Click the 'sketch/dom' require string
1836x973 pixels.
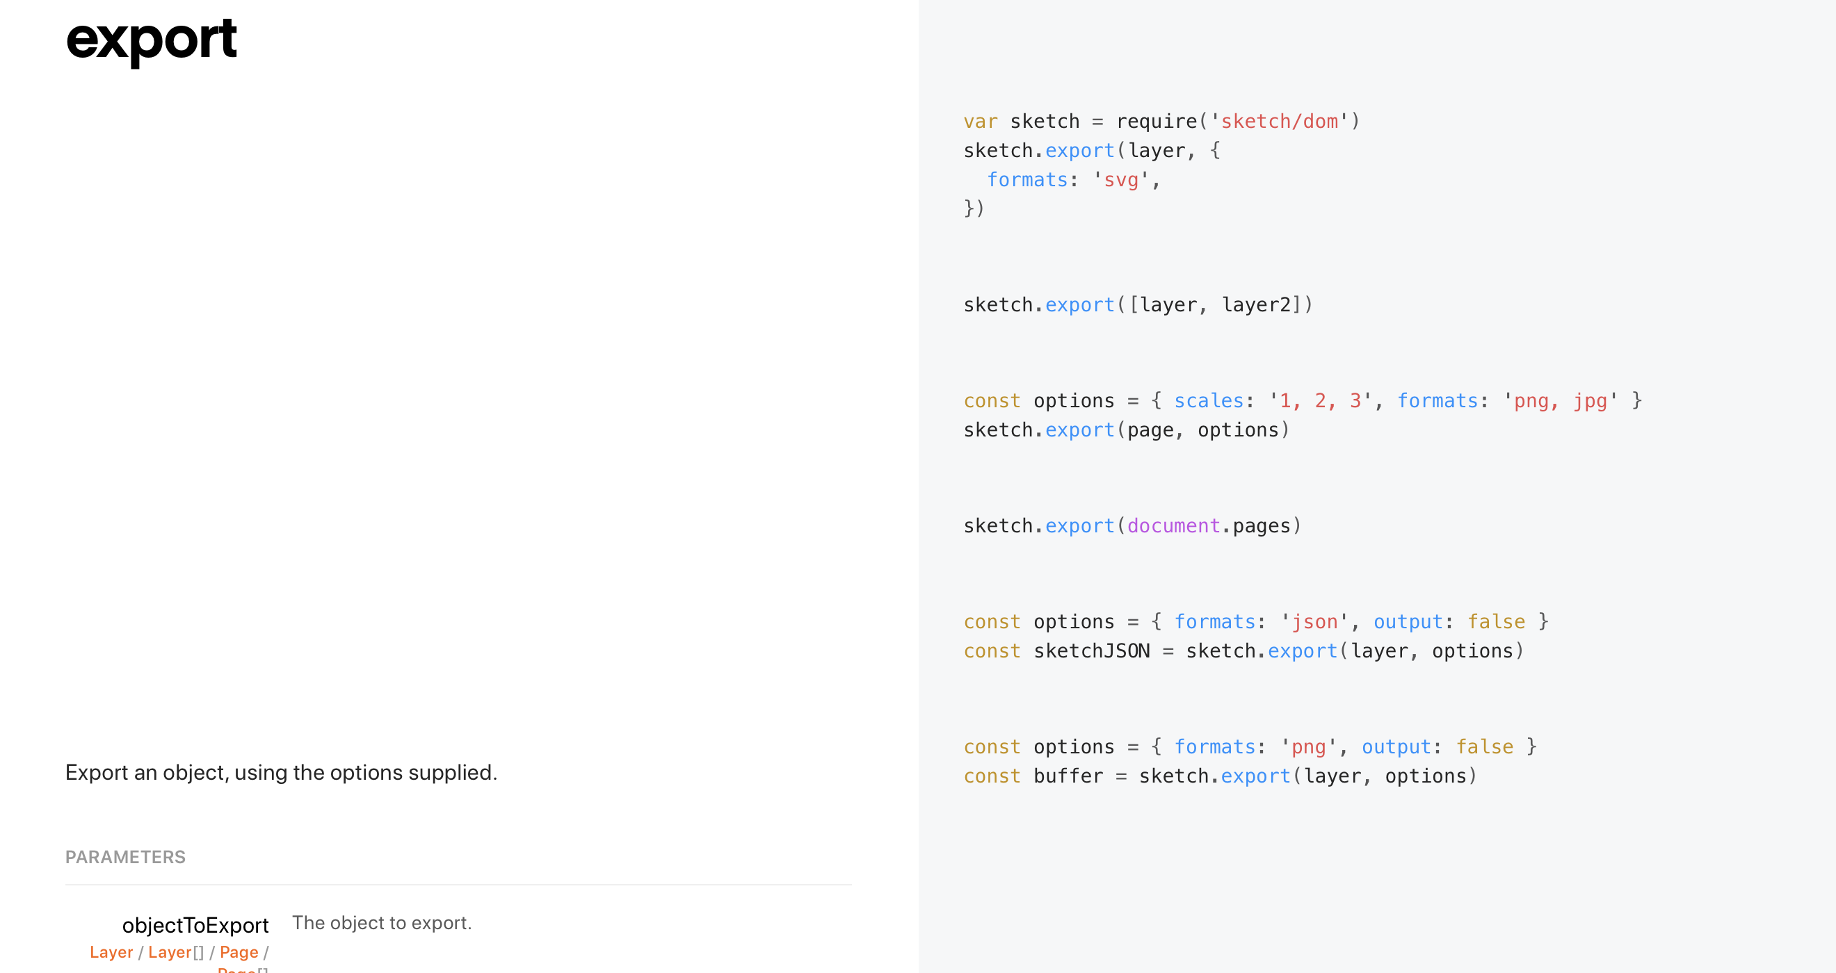click(1280, 121)
